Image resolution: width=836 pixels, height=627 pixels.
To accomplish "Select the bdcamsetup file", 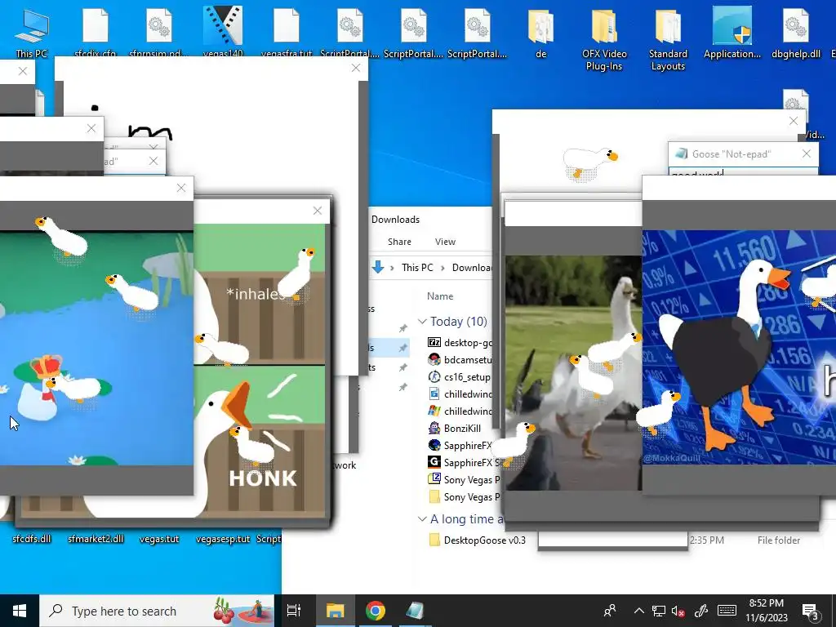I will pos(460,359).
